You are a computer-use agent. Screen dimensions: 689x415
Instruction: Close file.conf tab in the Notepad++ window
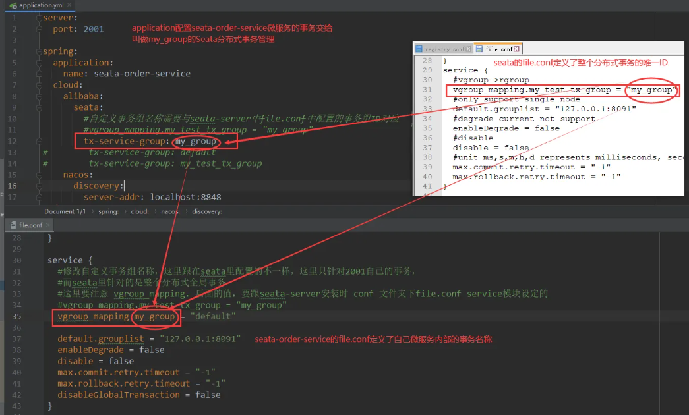(516, 49)
